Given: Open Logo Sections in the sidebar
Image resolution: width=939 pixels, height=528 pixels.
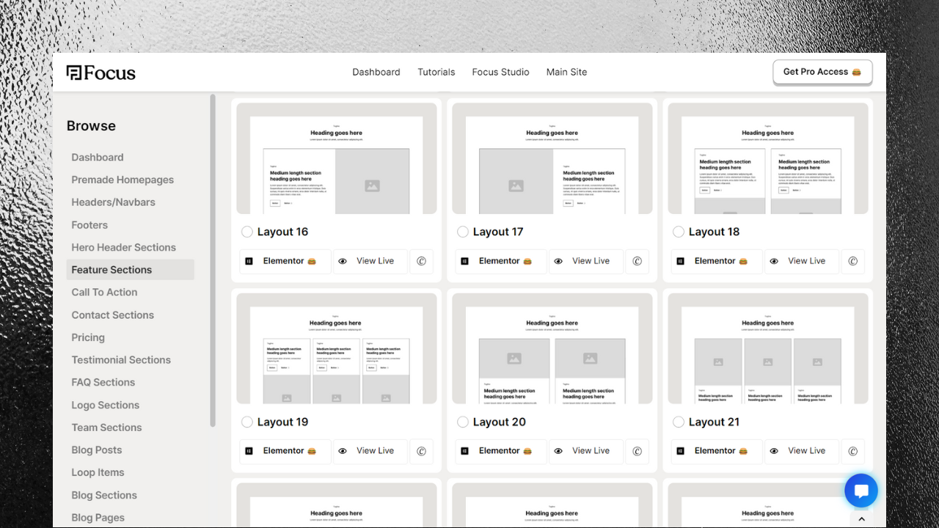Looking at the screenshot, I should (105, 405).
